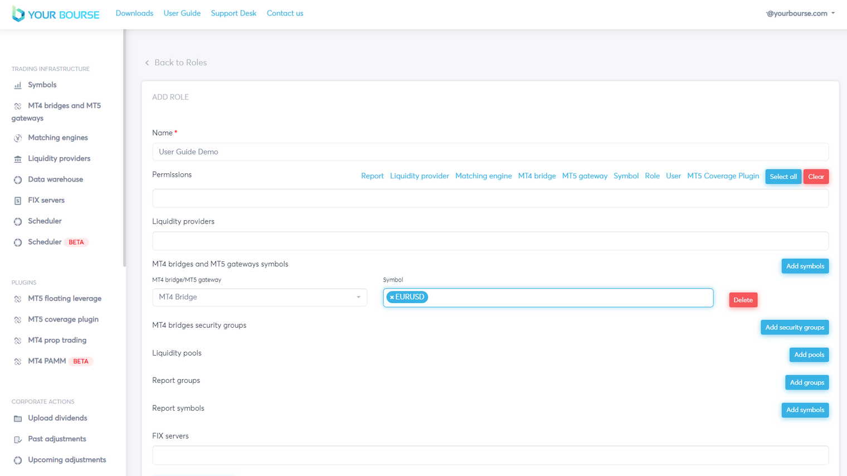
Task: Open Upcoming adjustments in the sidebar
Action: point(67,460)
